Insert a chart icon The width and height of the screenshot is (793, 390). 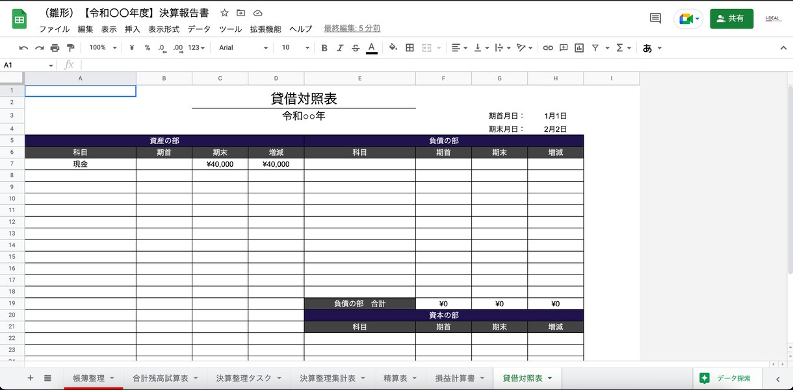(x=579, y=48)
